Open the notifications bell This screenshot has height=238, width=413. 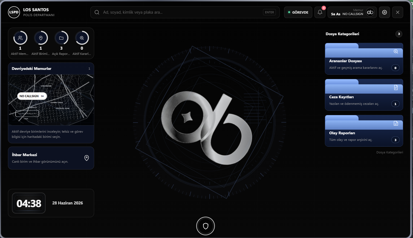click(320, 12)
